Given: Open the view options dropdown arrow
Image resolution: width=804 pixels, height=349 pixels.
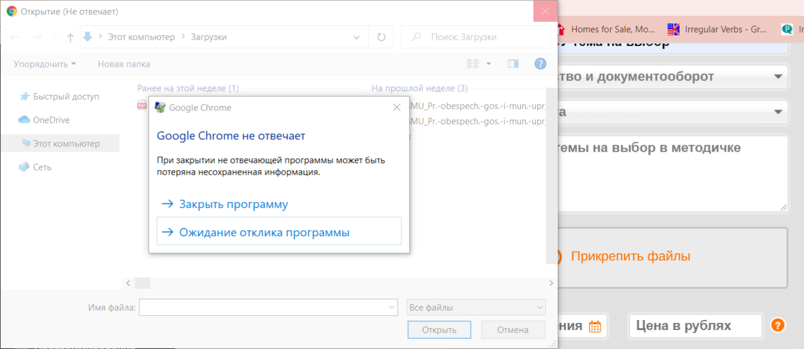Looking at the screenshot, I should coord(489,64).
